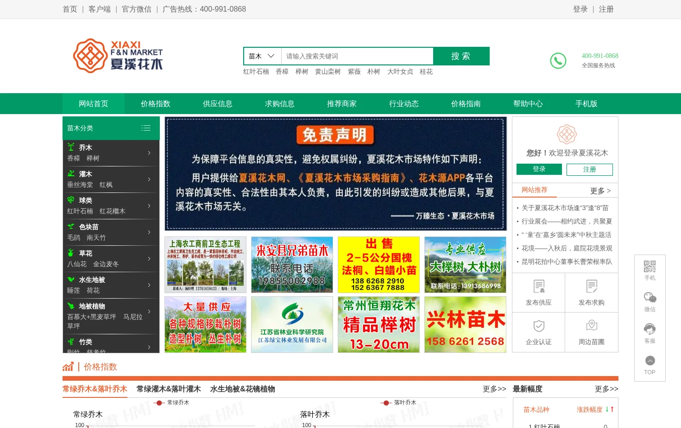681x428 pixels.
Task: Select the 网站推荐 tab
Action: pyautogui.click(x=535, y=190)
